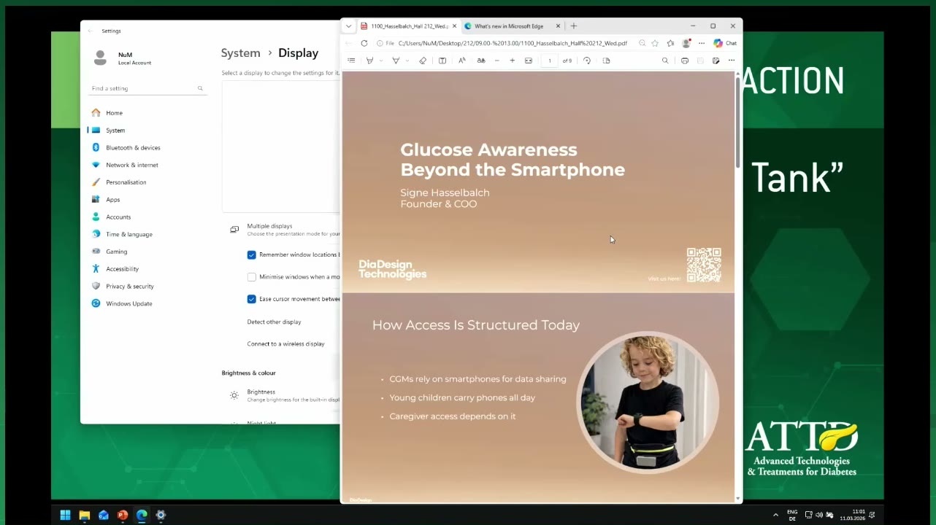Switch to the 1100_Hasselbalch_Hall 212 PDF tab
936x525 pixels.
409,26
